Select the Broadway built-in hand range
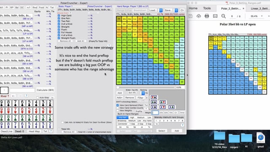270x152 pixels. (x=122, y=121)
